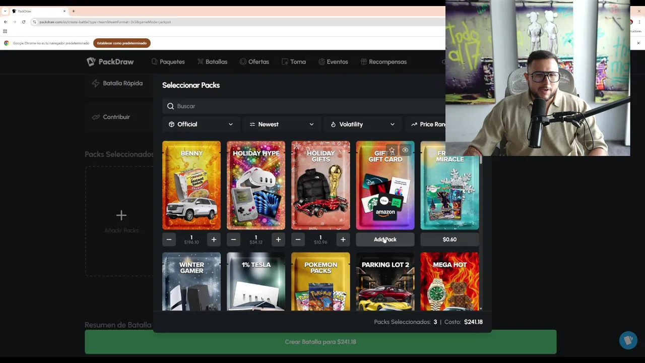Screen dimensions: 645x363
Task: Expand the Newest sort dropdown
Action: coord(282,124)
